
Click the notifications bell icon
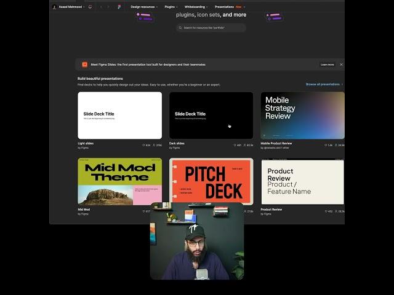coord(90,7)
